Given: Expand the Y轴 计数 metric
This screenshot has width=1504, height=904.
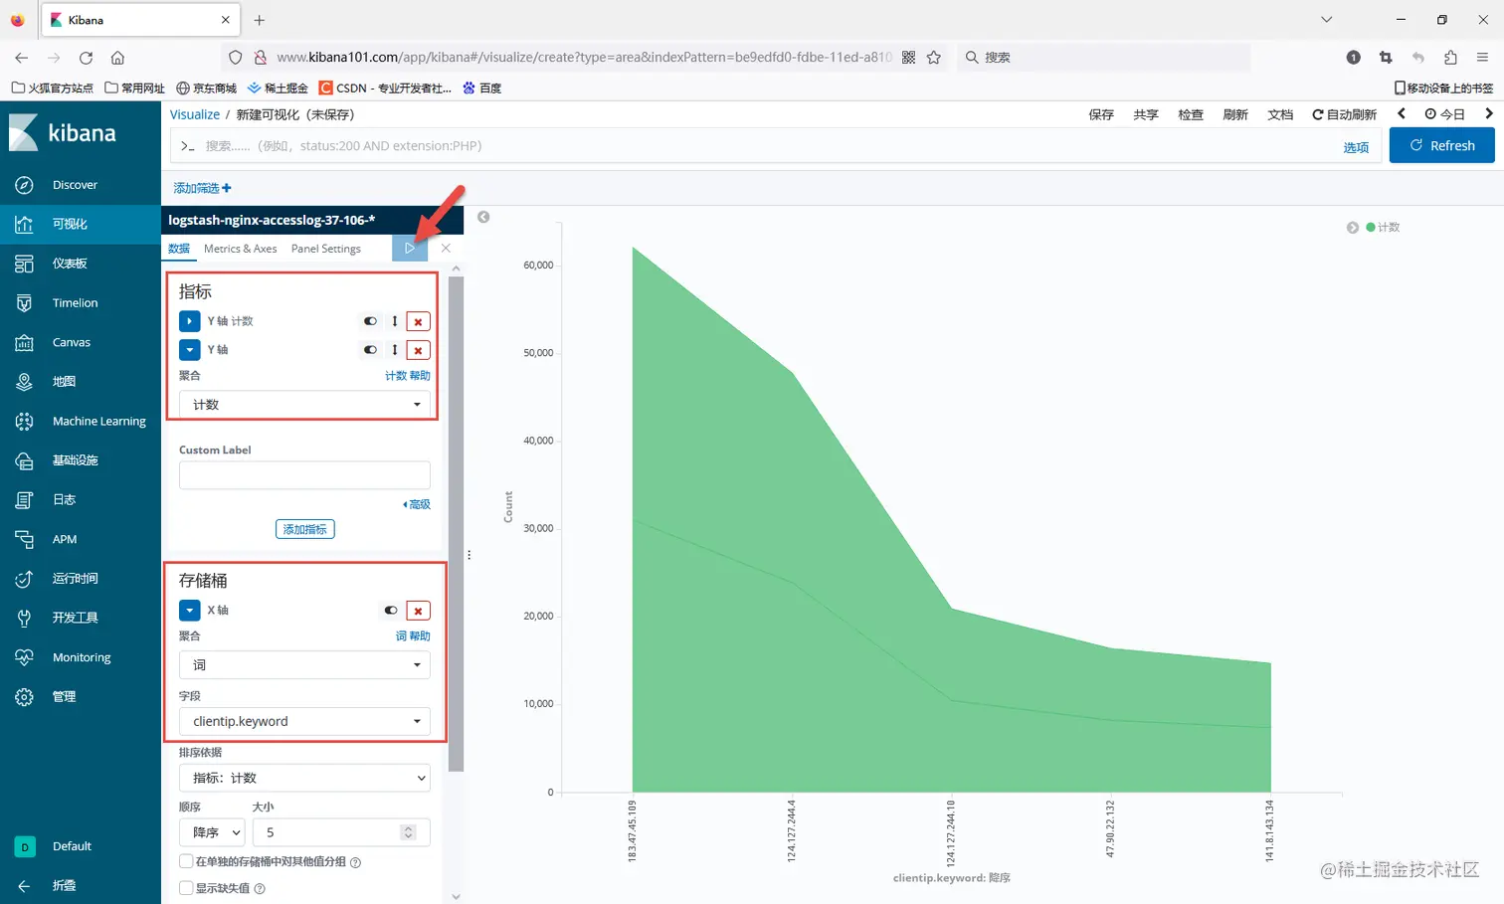Looking at the screenshot, I should point(190,321).
